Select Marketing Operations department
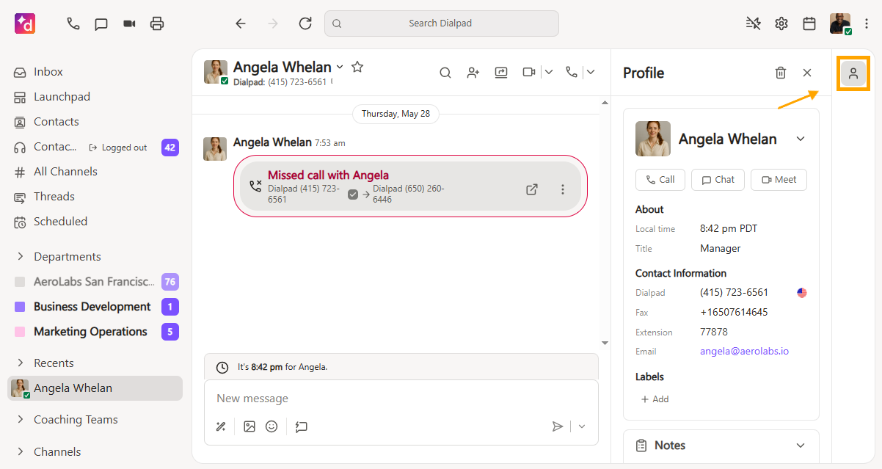882x469 pixels. [95, 332]
